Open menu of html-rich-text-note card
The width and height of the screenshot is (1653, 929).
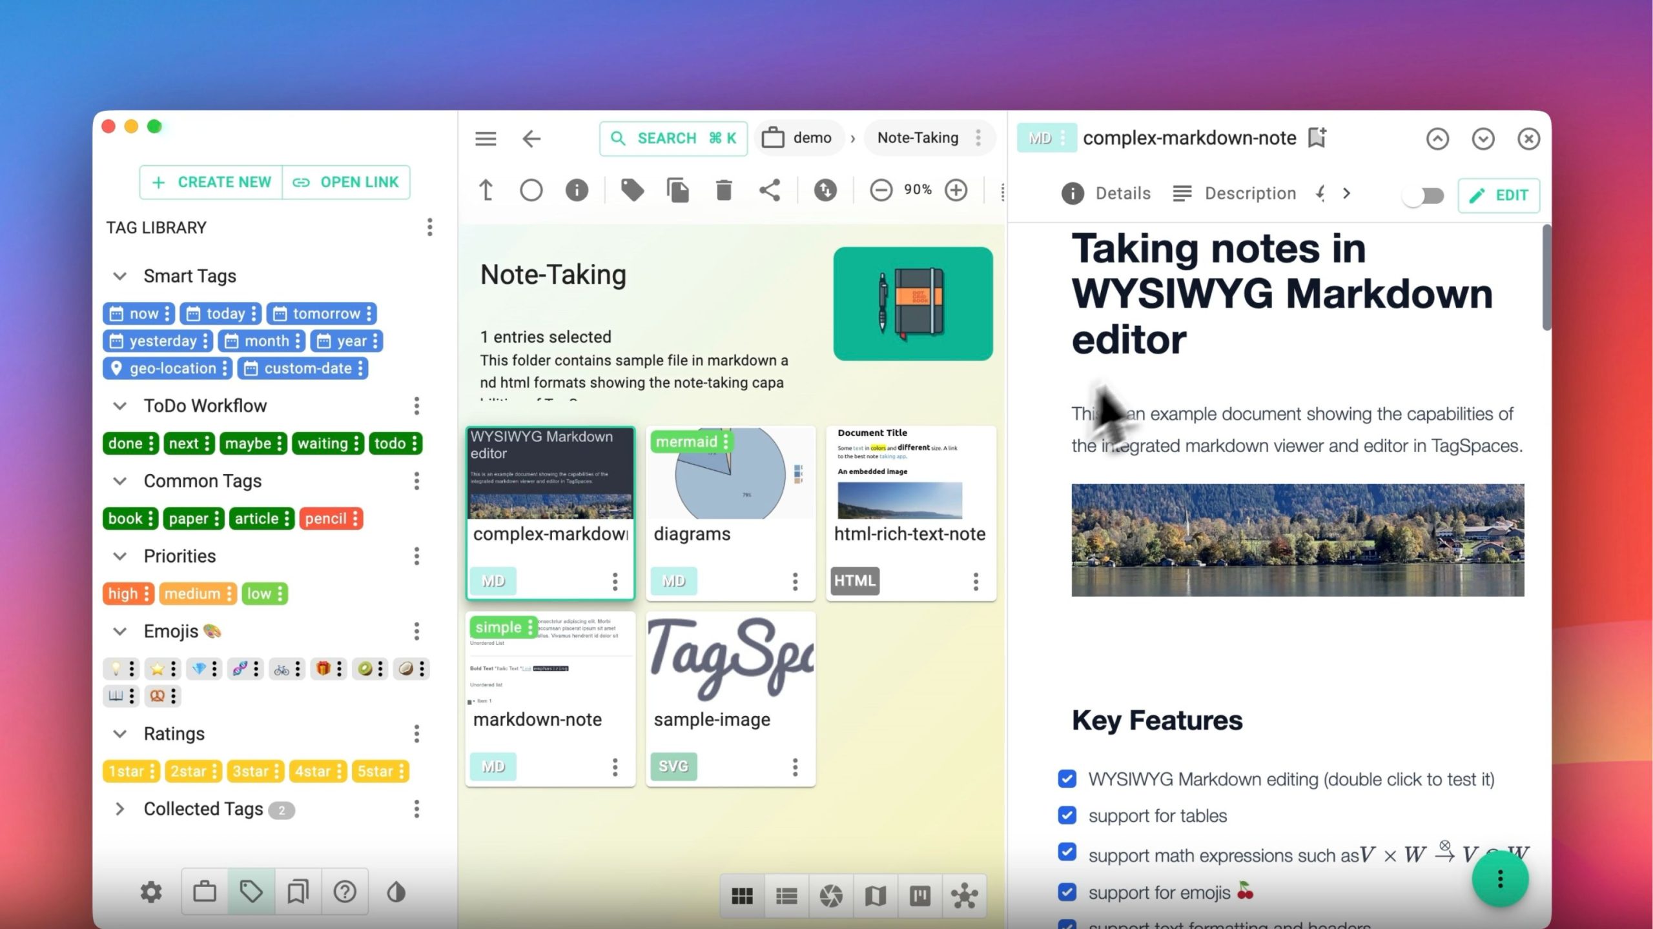click(x=976, y=581)
